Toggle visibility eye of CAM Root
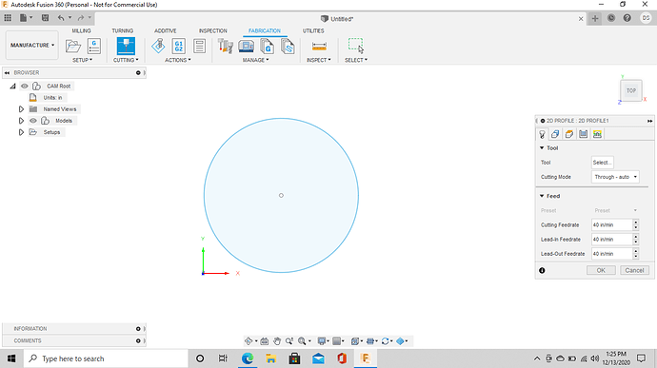Image resolution: width=657 pixels, height=368 pixels. pyautogui.click(x=25, y=86)
